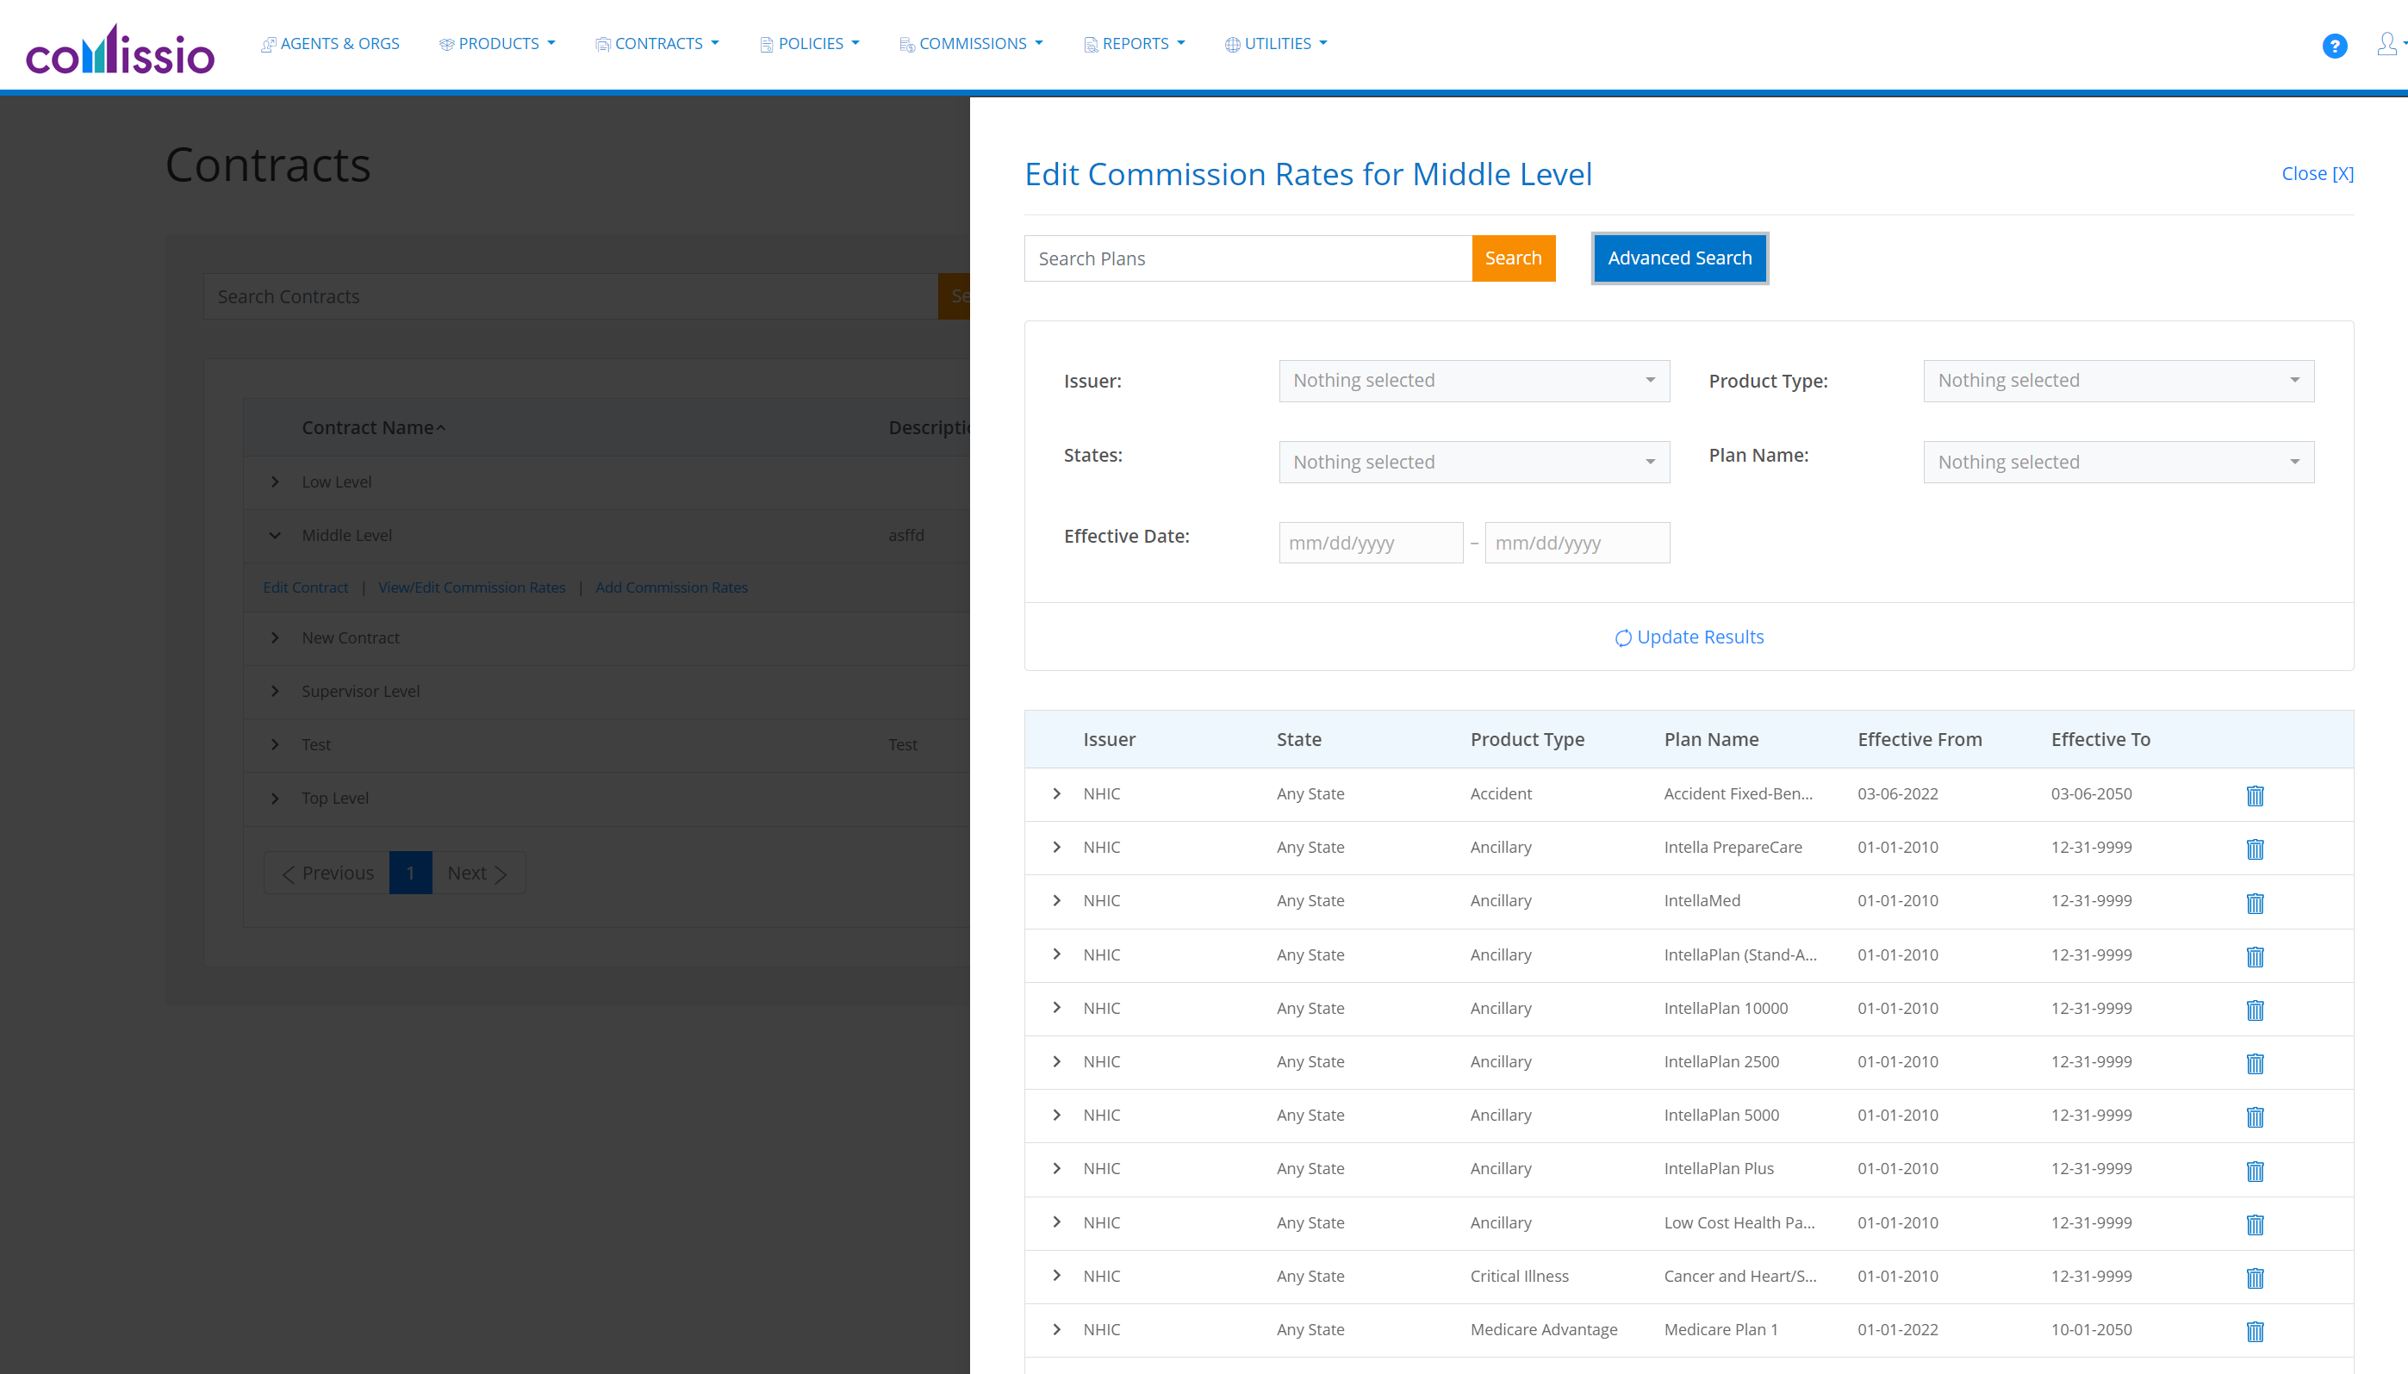Expand the New Contract row

coord(275,637)
